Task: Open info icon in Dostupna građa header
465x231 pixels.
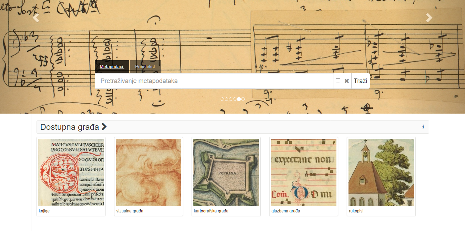Action: coord(423,127)
